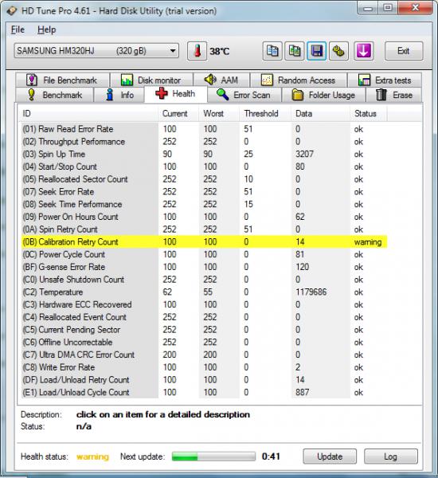Viewport: 438px width, 478px height.
Task: Switch to the Folder Usage tab
Action: tap(323, 95)
